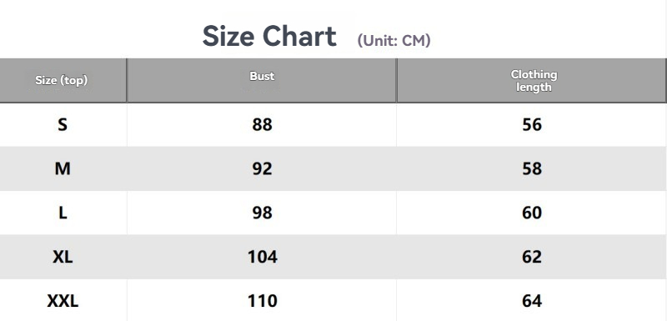The height and width of the screenshot is (321, 667).
Task: Click clothing length value 58
Action: [x=532, y=168]
